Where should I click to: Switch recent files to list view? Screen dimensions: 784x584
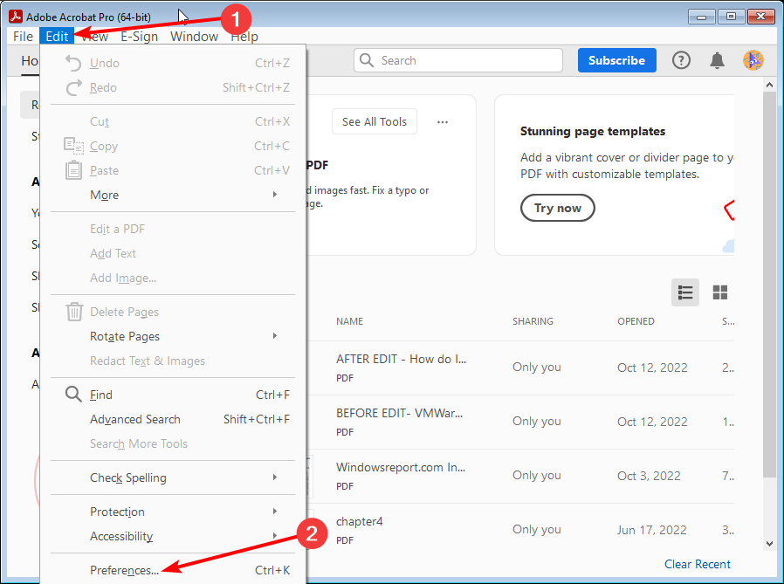coord(685,292)
